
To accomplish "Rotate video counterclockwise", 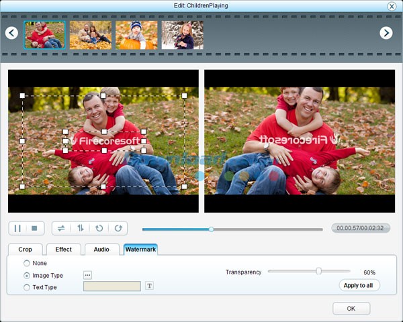I will coord(99,228).
